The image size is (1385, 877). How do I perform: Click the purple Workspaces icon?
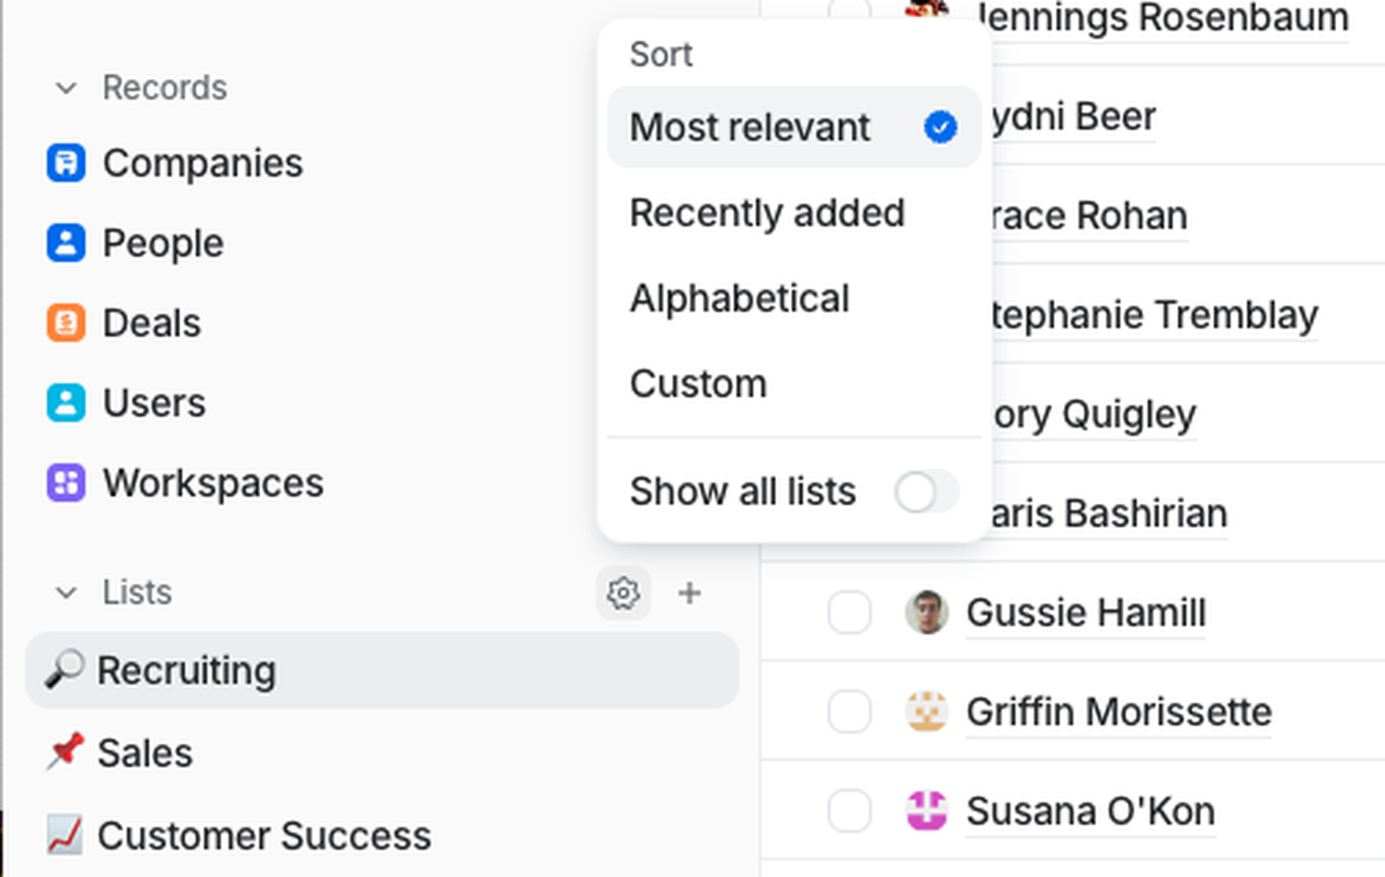tap(66, 483)
